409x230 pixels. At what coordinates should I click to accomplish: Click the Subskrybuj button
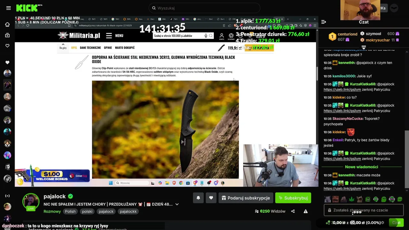coord(293,198)
